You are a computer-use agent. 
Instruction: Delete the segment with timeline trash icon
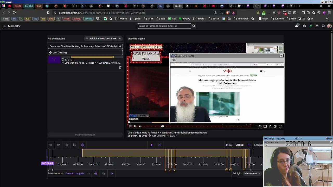pyautogui.click(x=67, y=145)
